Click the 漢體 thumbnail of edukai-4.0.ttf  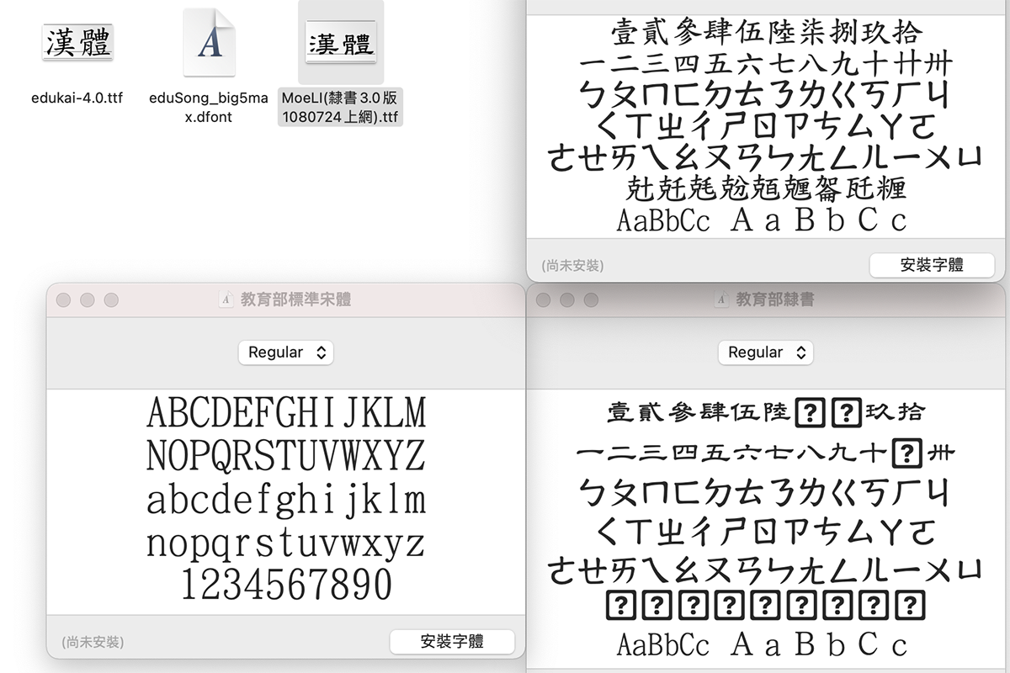(76, 43)
